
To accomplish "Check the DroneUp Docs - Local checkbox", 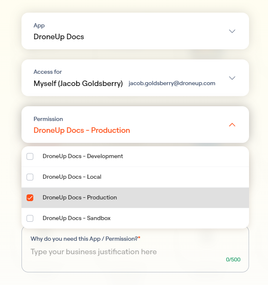I will click(x=30, y=177).
